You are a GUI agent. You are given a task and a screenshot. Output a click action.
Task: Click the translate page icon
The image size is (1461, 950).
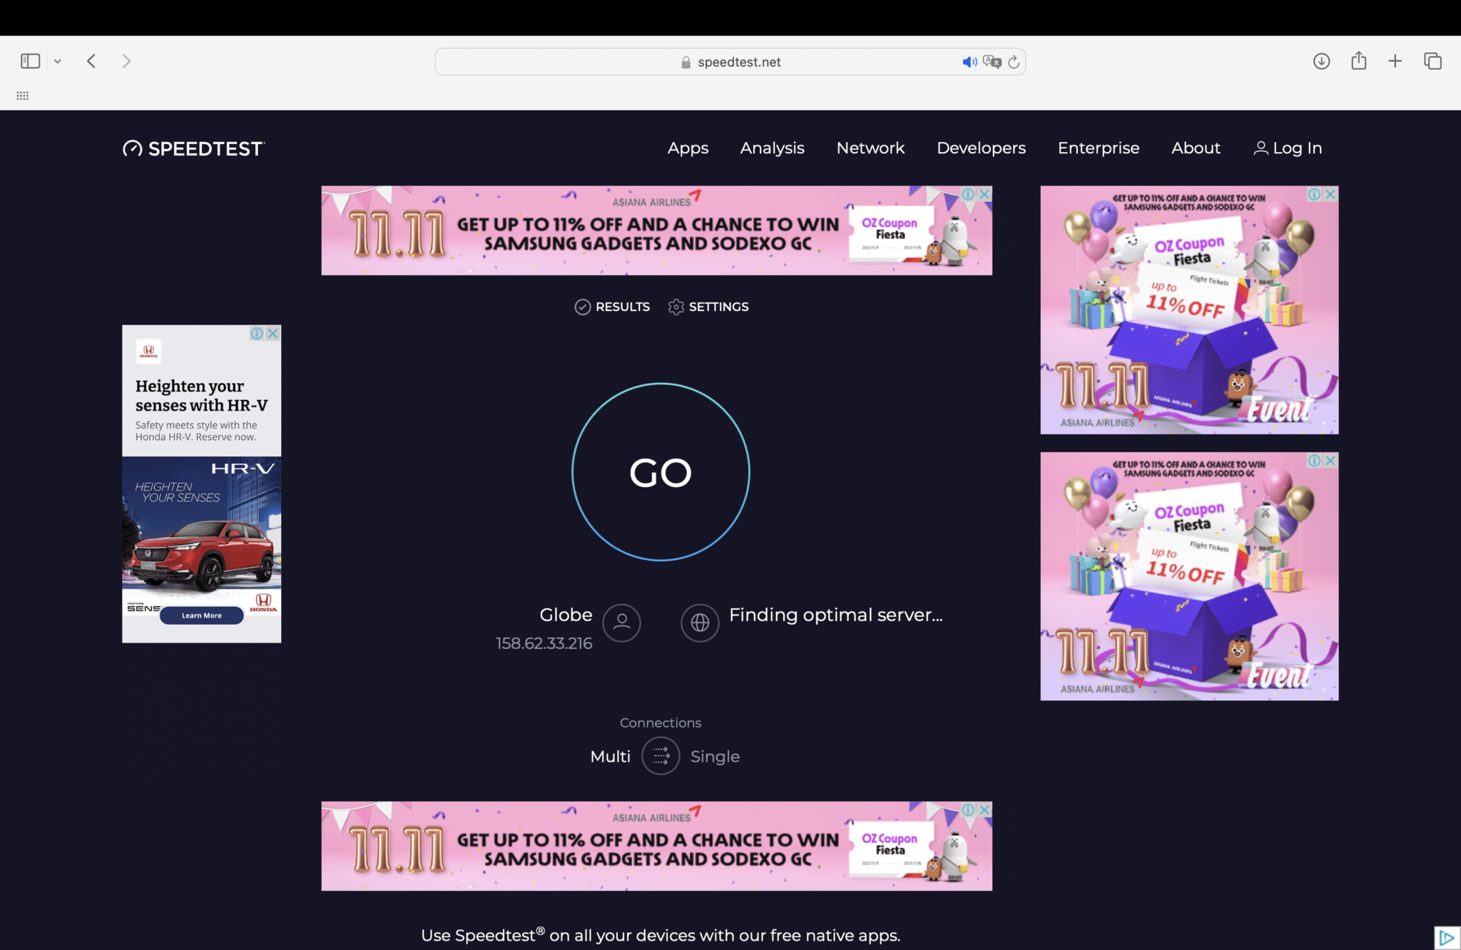point(992,62)
